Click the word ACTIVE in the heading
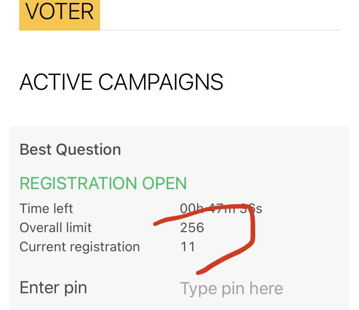This screenshot has width=359, height=310. click(56, 82)
